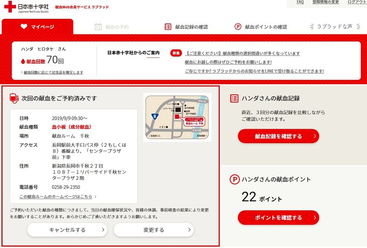Screen dimensions: 367x248
Task: Open 登録情報の変更 link in header
Action: [x=326, y=2]
